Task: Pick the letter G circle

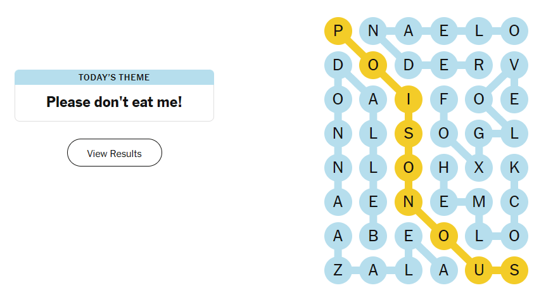Action: click(x=479, y=134)
